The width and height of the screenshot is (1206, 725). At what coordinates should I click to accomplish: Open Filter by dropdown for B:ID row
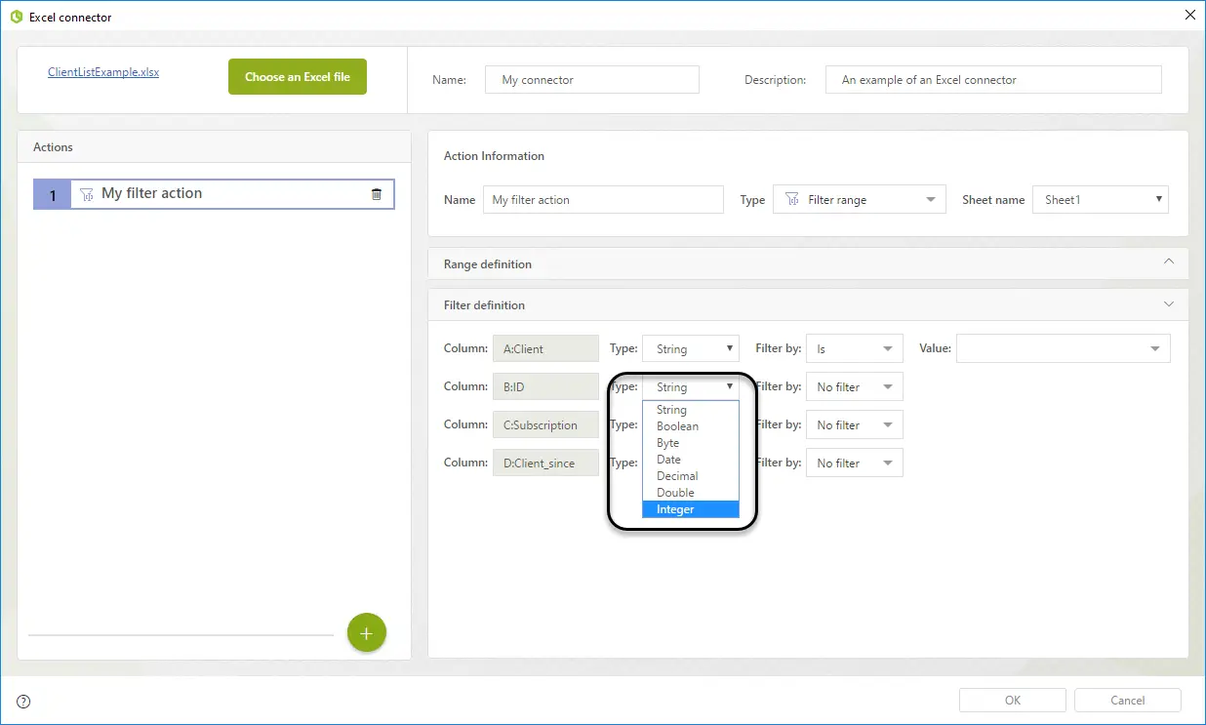pos(855,386)
